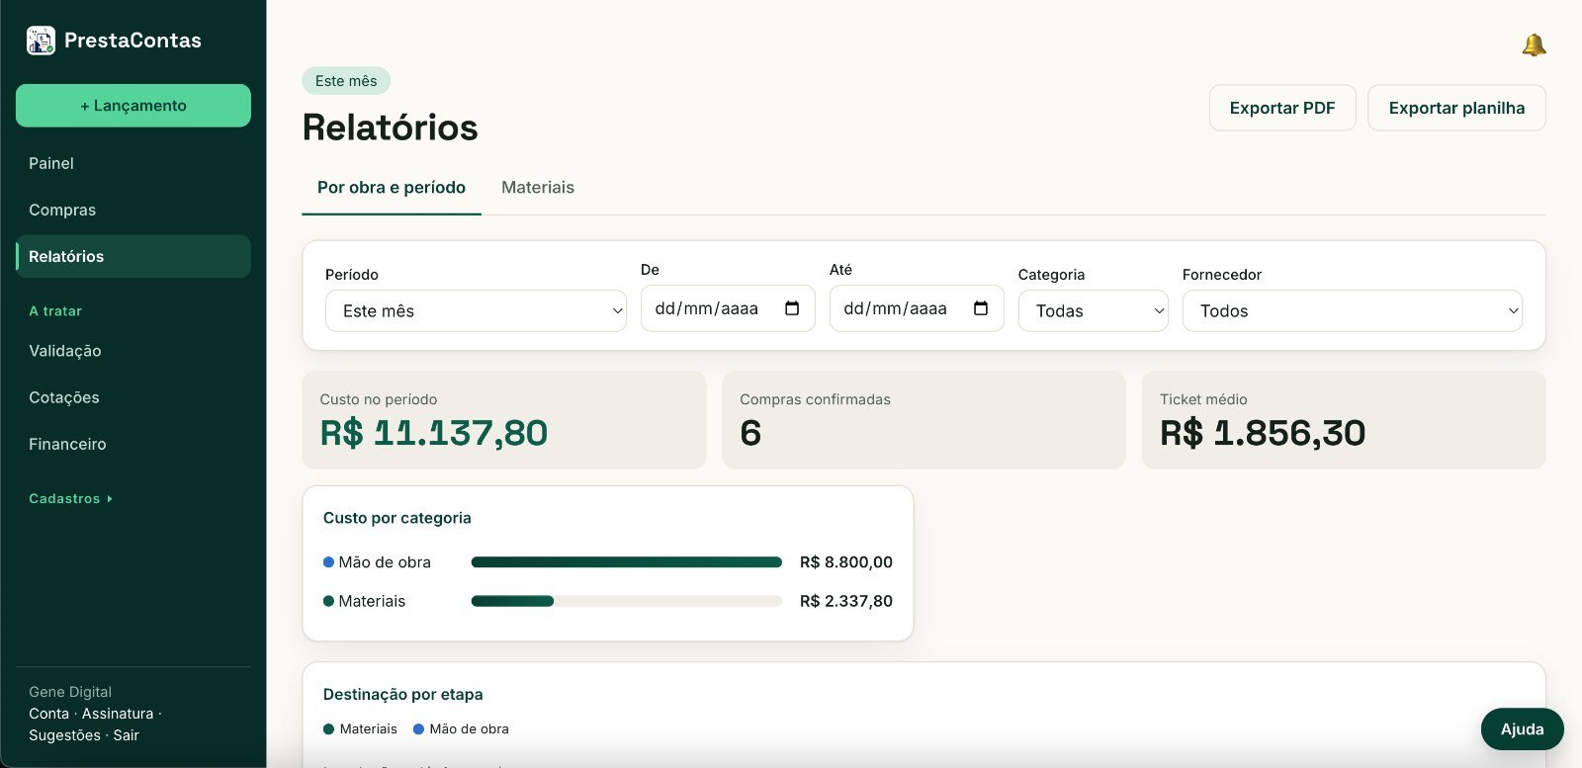The height and width of the screenshot is (768, 1582).
Task: Click the + Lançamento button
Action: [x=133, y=106]
